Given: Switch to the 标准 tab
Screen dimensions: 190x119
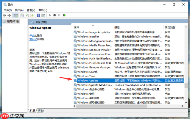Looking at the screenshot, I should 40,110.
